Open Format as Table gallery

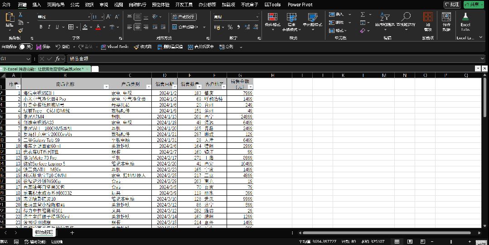(291, 21)
